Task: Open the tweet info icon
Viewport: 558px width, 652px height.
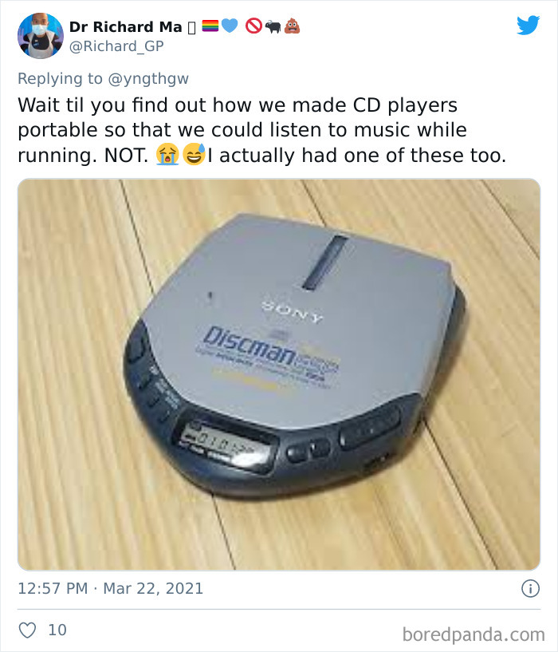Action: [530, 588]
